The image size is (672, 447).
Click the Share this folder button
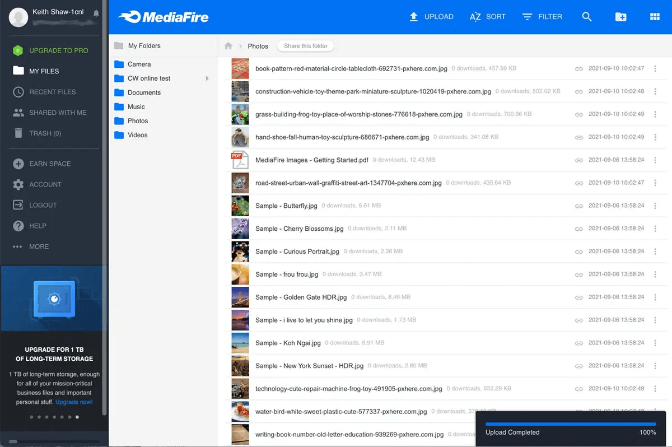(305, 46)
